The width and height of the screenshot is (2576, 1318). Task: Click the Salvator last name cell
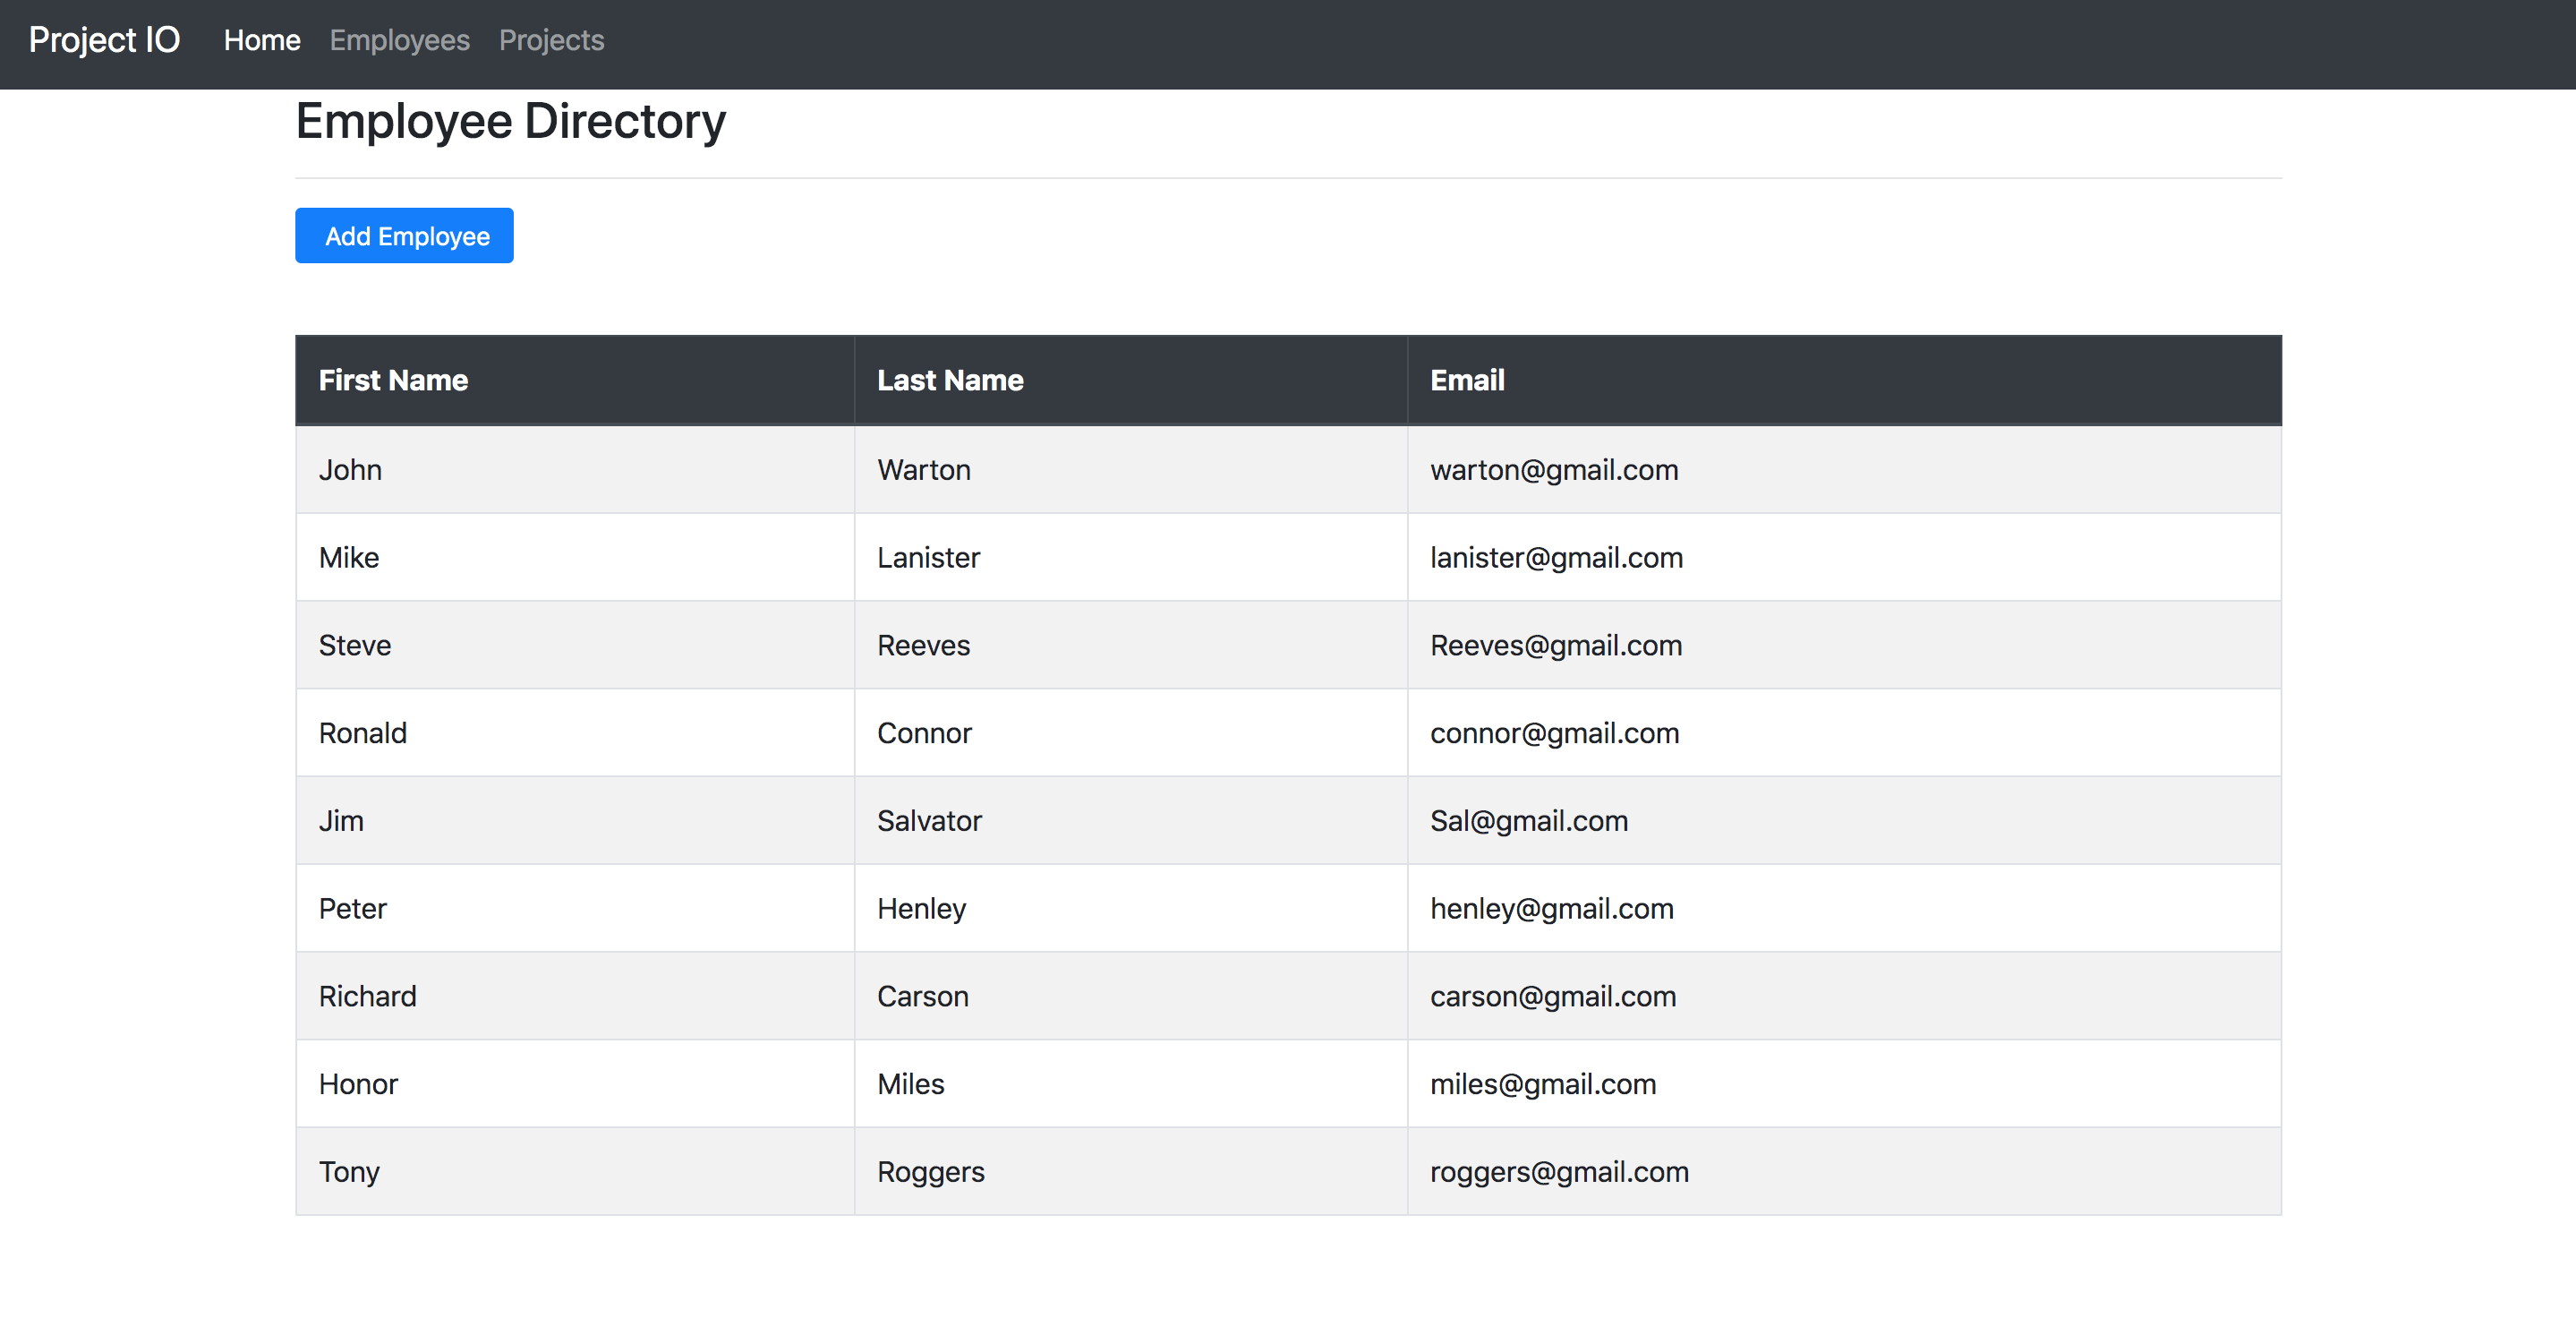coord(929,821)
